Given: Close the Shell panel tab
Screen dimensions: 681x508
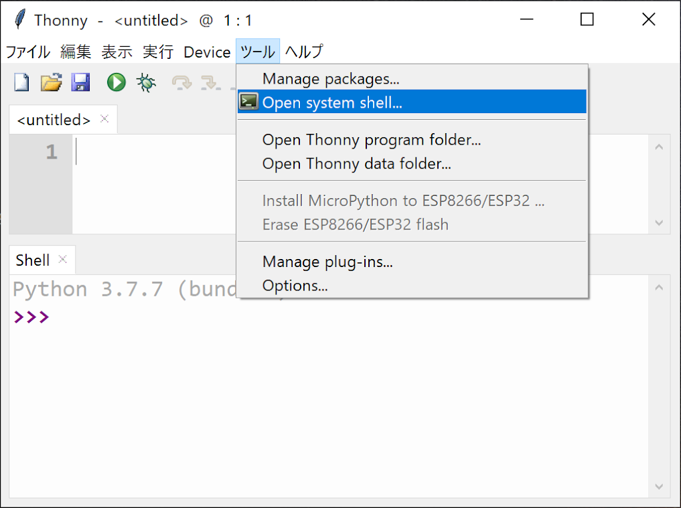Looking at the screenshot, I should coord(62,259).
